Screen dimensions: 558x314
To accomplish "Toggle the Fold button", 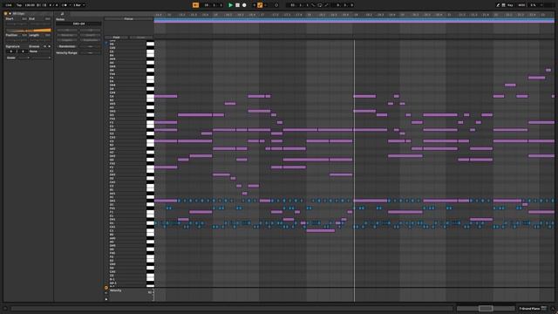I will pos(116,38).
